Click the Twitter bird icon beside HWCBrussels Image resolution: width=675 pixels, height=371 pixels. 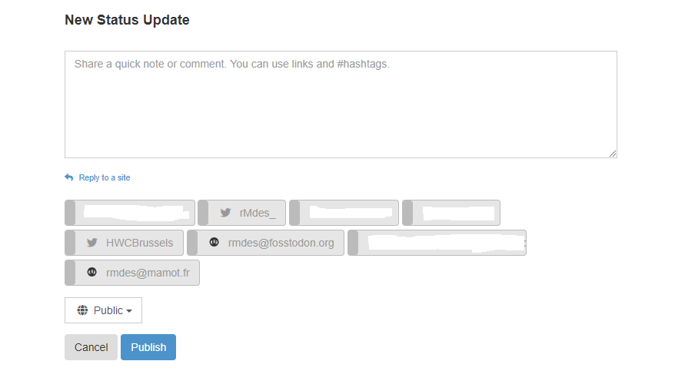(91, 243)
